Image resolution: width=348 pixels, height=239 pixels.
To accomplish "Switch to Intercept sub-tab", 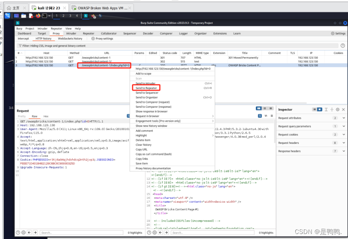I will [23, 38].
